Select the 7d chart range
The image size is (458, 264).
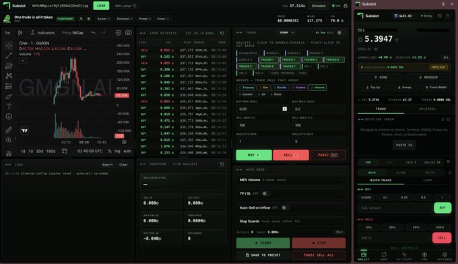click(x=31, y=151)
